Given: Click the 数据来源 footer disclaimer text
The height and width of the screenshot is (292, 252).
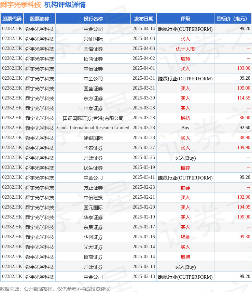Looking at the screenshot, I should click(55, 289).
